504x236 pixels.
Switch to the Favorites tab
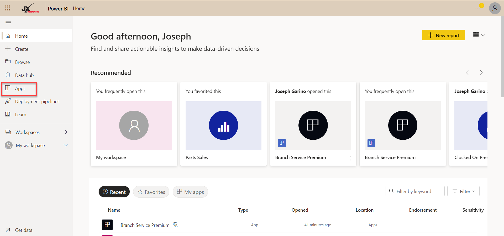point(151,192)
